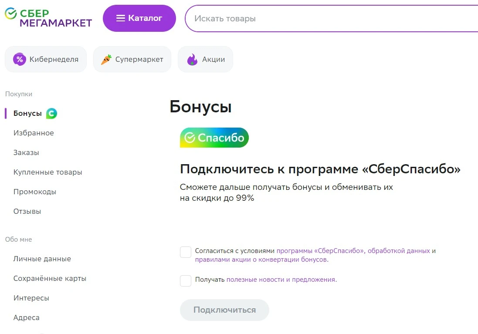
Task: Select Купленные товары menu item
Action: pyautogui.click(x=48, y=172)
